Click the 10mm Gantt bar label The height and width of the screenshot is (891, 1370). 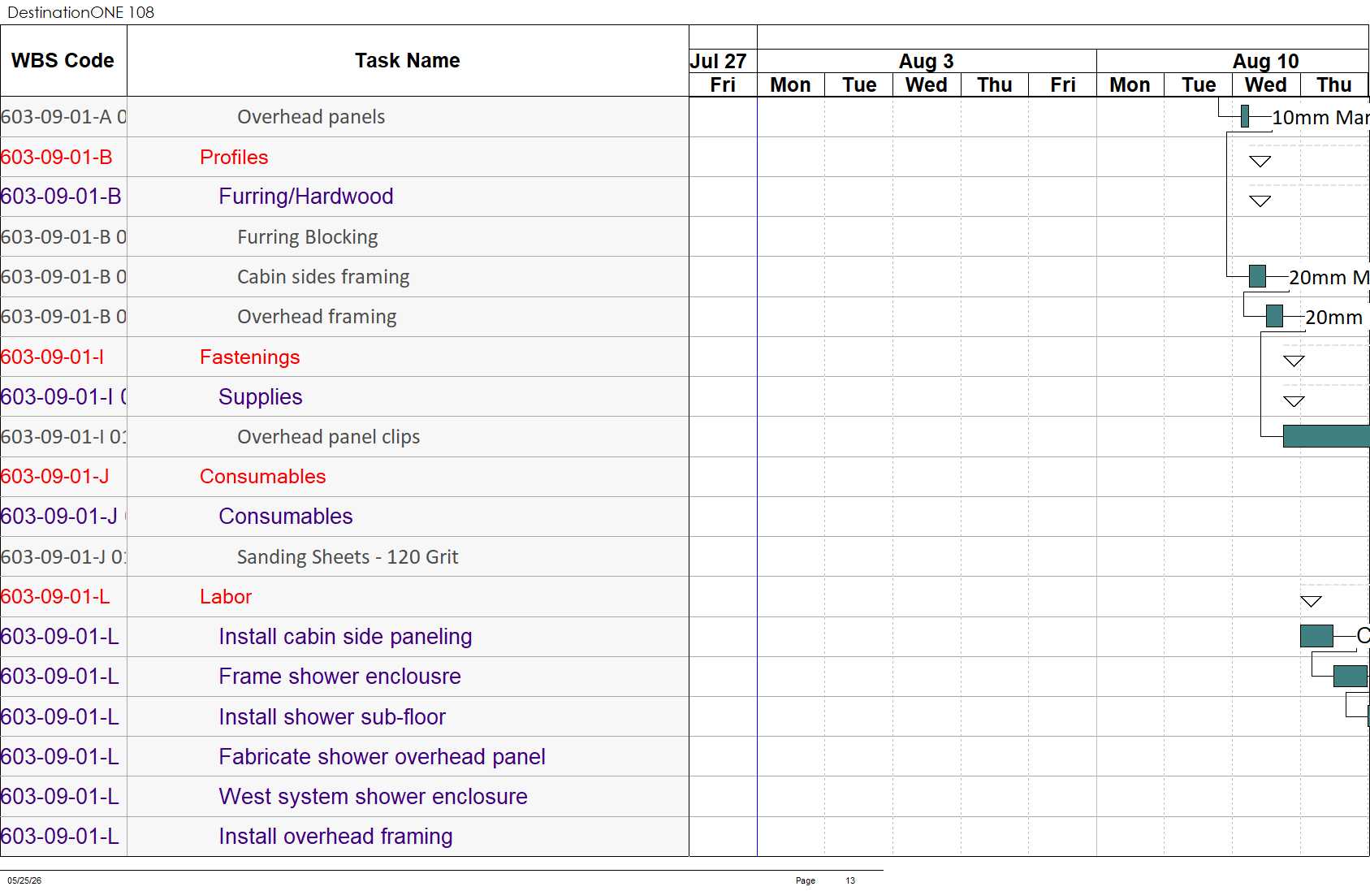pos(1320,118)
